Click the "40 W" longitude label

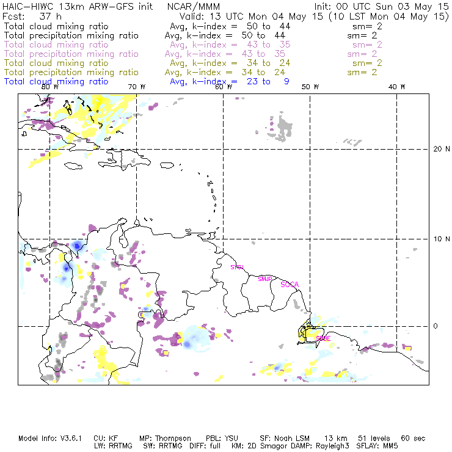396,87
